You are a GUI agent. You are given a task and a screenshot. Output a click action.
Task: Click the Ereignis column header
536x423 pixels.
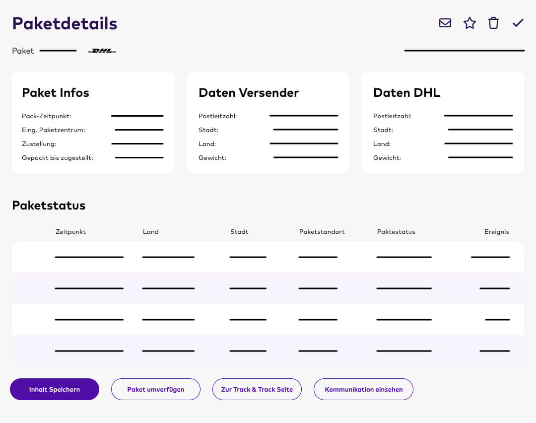[x=497, y=232]
